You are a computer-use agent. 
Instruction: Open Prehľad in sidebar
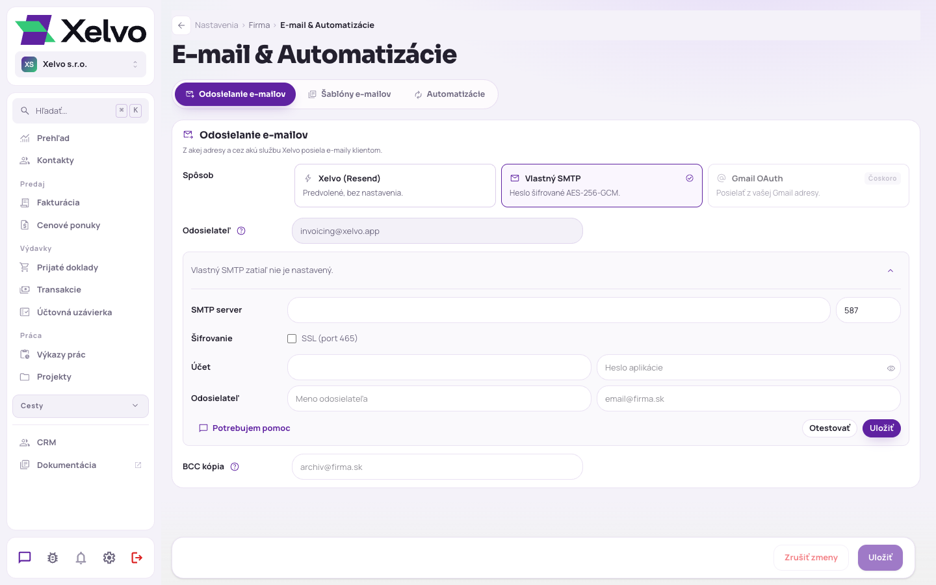(x=81, y=138)
